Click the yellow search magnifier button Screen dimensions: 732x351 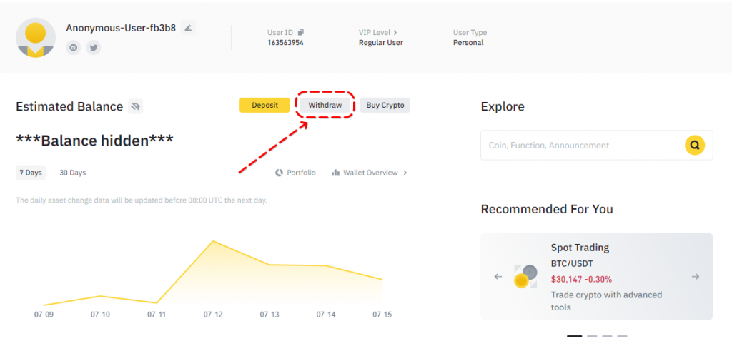pos(694,146)
